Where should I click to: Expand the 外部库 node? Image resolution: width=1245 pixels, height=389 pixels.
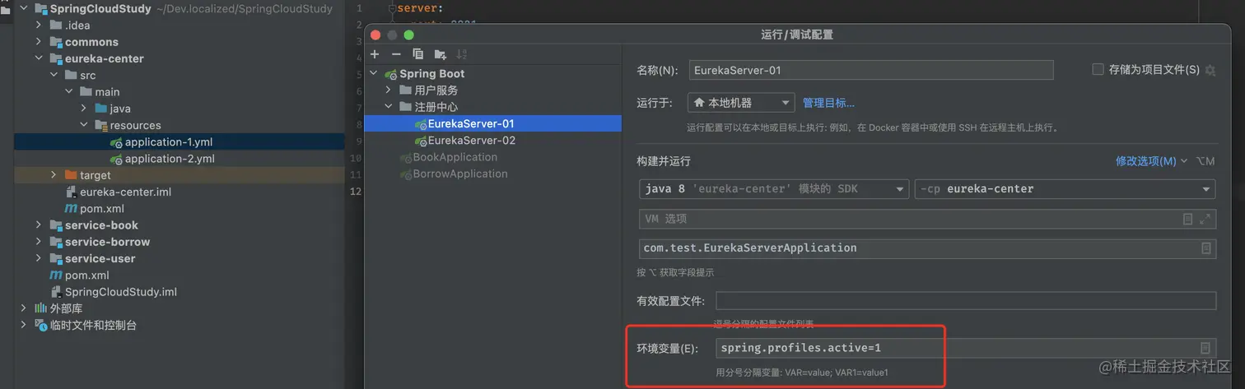click(24, 308)
